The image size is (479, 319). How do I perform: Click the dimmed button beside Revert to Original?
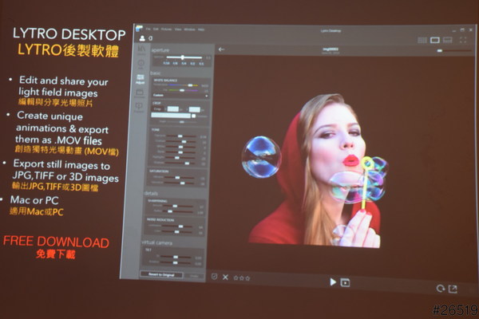pyautogui.click(x=195, y=276)
